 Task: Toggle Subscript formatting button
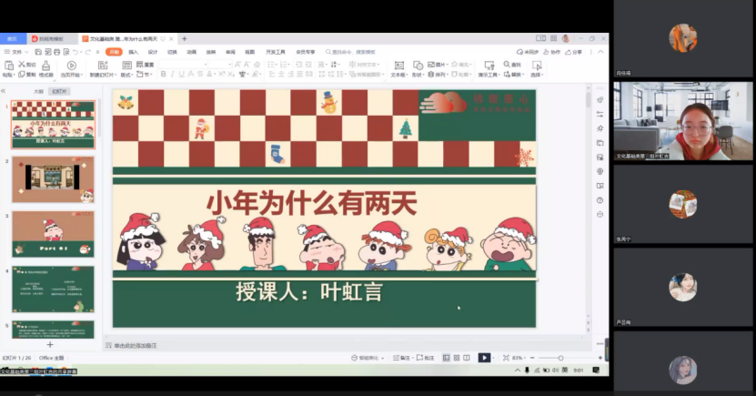(x=231, y=75)
